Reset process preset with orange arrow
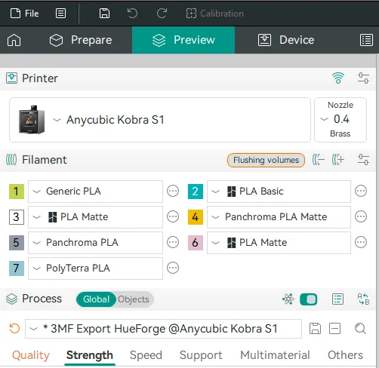Image resolution: width=379 pixels, height=368 pixels. point(14,329)
